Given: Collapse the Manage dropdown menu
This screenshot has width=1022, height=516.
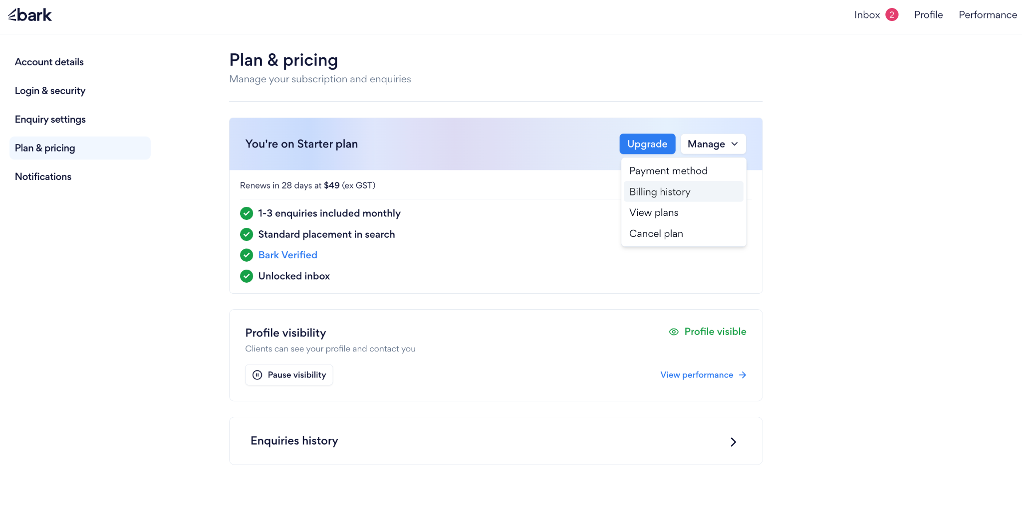Looking at the screenshot, I should click(x=713, y=144).
